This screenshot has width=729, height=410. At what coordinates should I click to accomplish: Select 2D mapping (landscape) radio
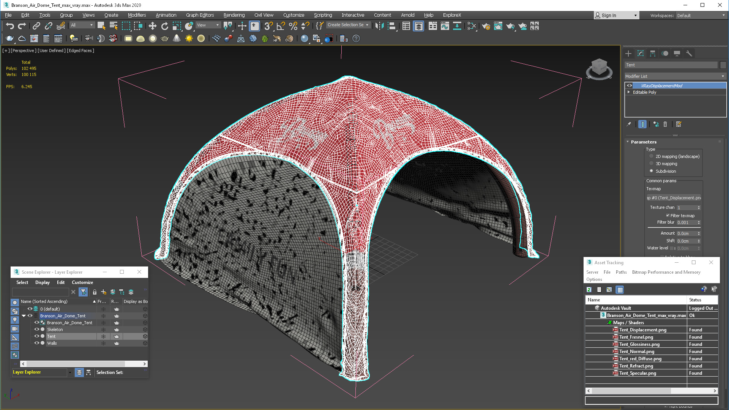[x=652, y=156]
